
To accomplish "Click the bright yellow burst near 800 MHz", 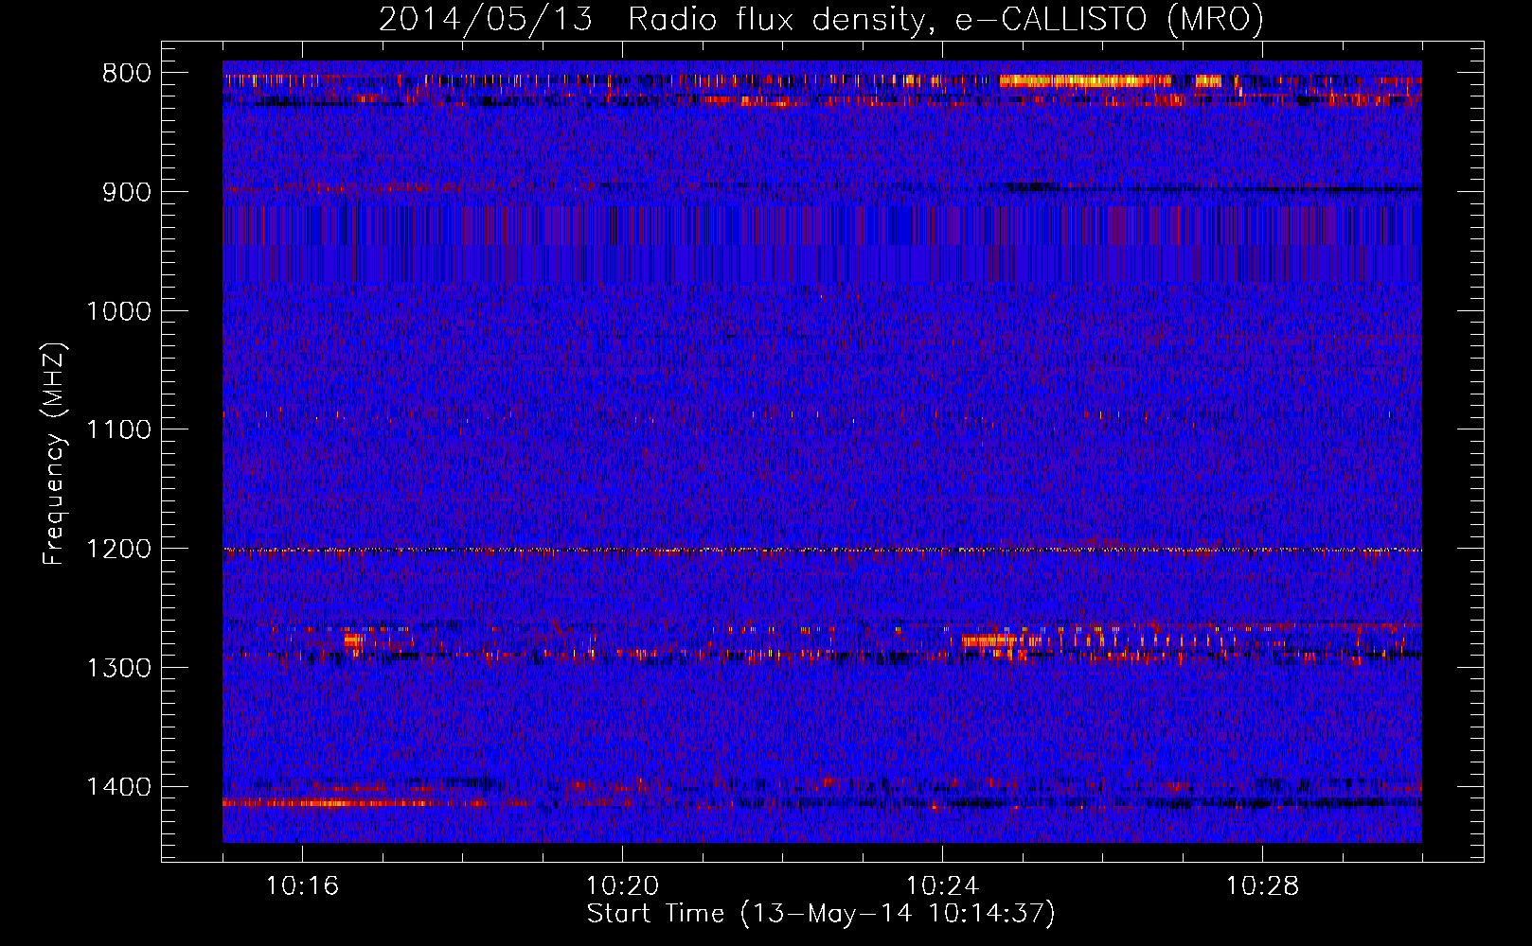I will [x=1085, y=81].
